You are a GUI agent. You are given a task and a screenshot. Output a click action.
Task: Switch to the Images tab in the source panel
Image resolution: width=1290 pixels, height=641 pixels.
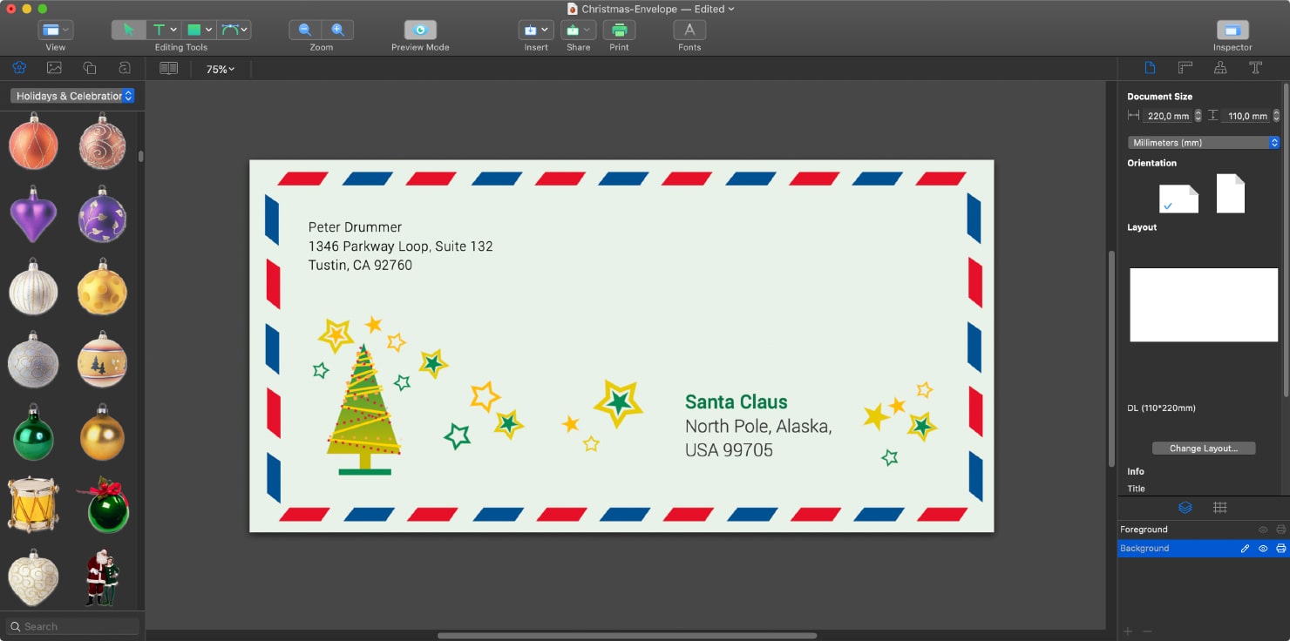(x=54, y=67)
